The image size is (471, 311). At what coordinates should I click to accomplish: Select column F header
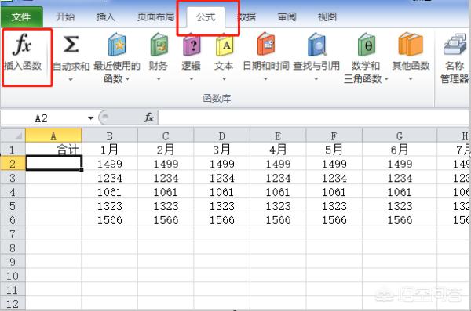334,136
